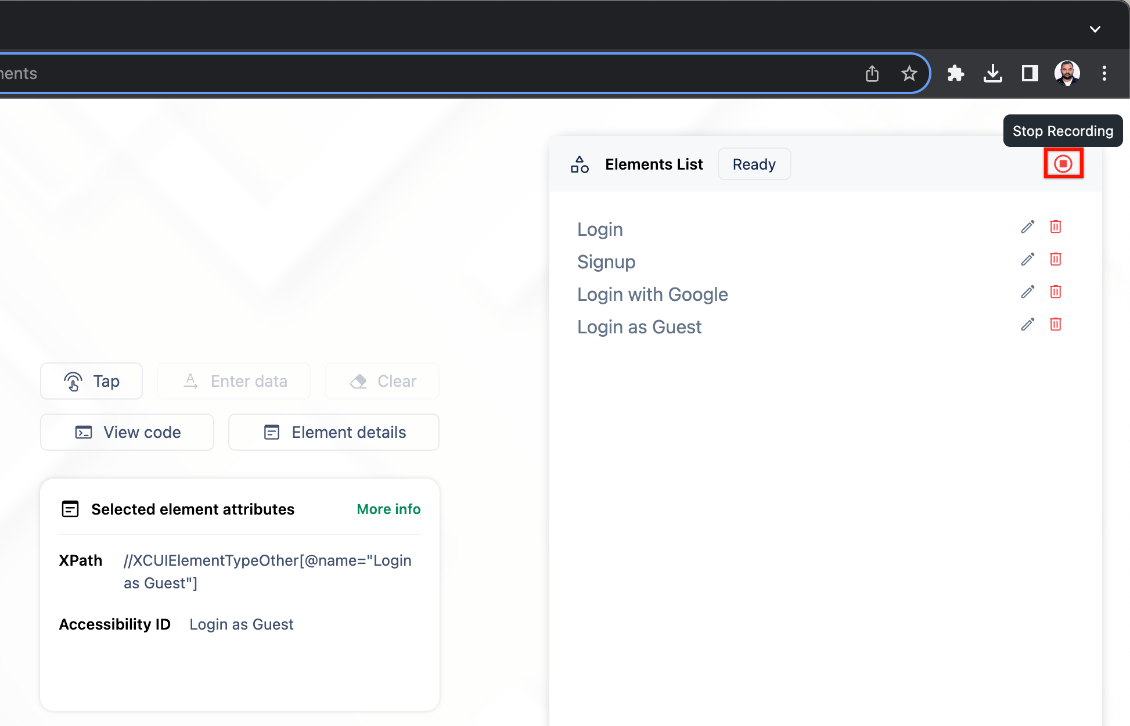Follow the More info link

coord(388,509)
